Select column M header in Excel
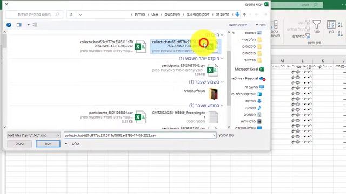The image size is (346, 194). click(x=282, y=61)
